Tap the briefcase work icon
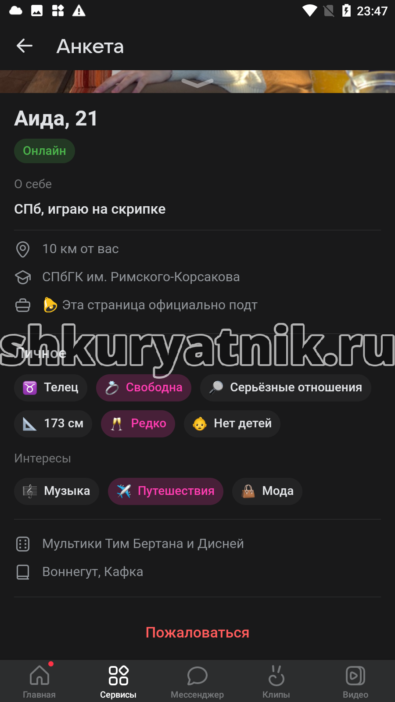The height and width of the screenshot is (702, 395). (x=23, y=305)
